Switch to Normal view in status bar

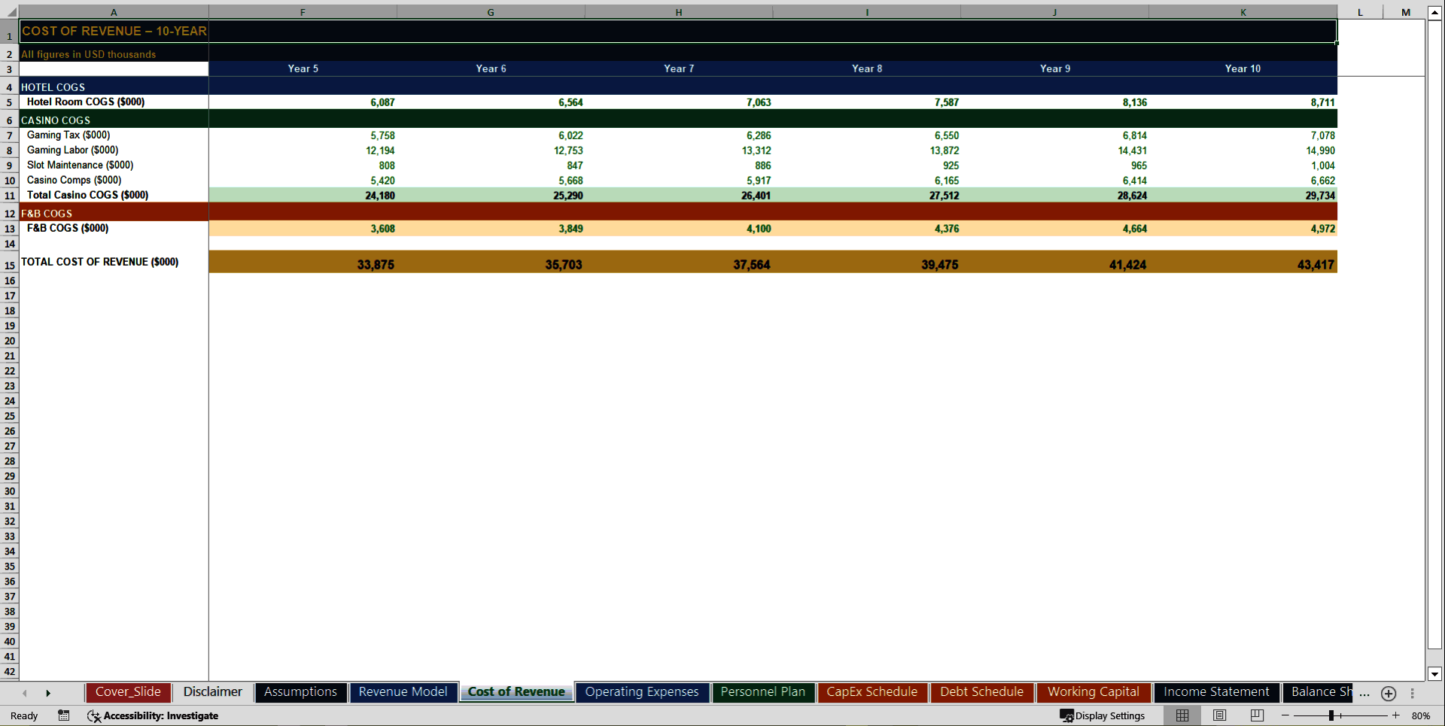pyautogui.click(x=1182, y=715)
